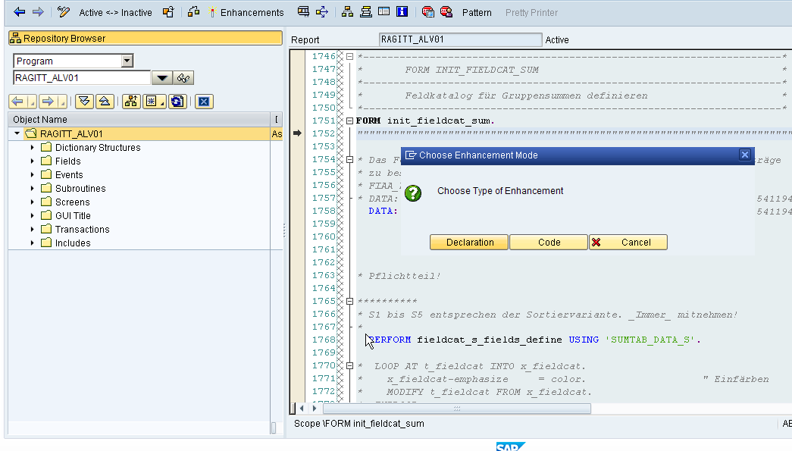
Task: Open the RAGITT_ALV01 name history dropdown
Action: point(161,77)
